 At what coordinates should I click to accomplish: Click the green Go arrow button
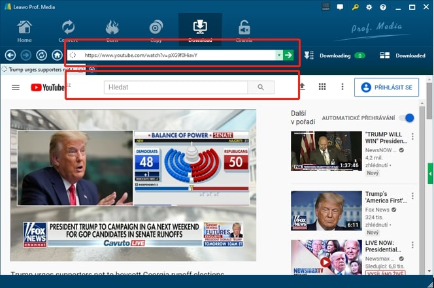[288, 56]
